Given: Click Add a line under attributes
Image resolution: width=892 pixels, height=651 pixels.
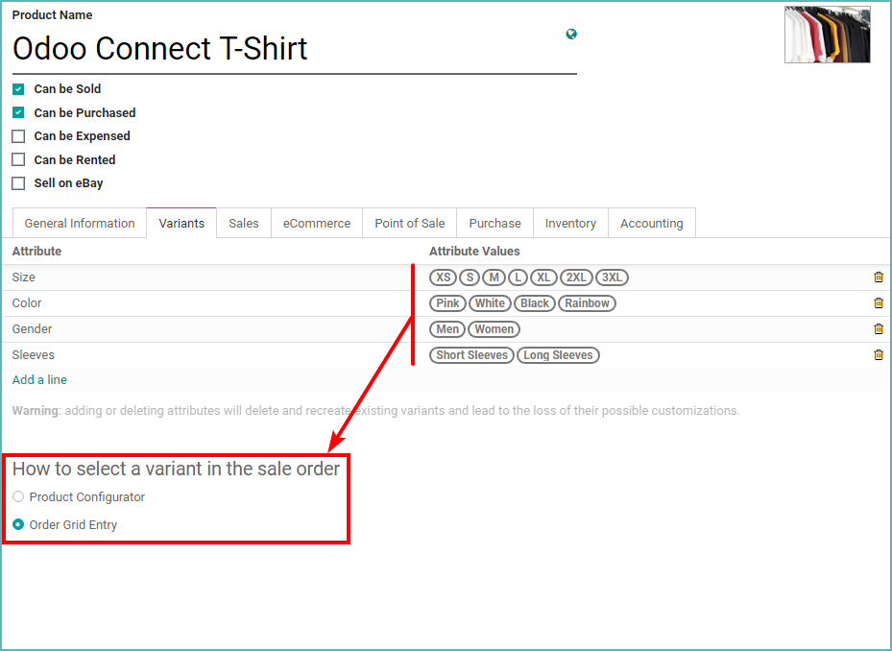Looking at the screenshot, I should point(39,379).
